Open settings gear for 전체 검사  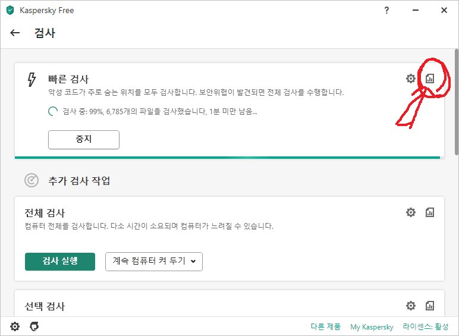click(x=410, y=212)
